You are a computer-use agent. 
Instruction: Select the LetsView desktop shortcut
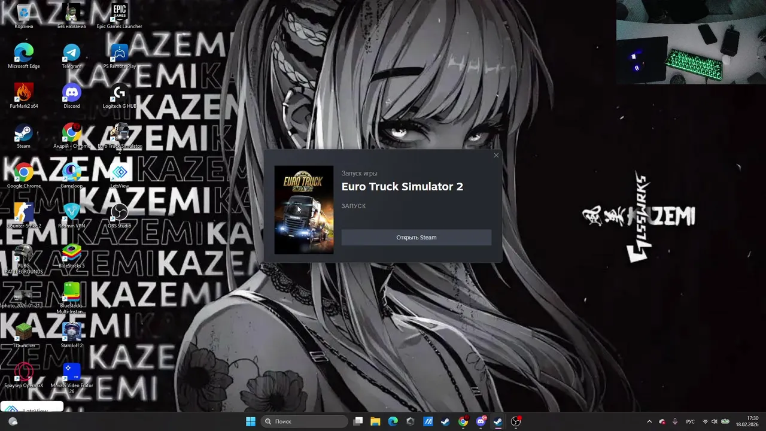pyautogui.click(x=120, y=176)
